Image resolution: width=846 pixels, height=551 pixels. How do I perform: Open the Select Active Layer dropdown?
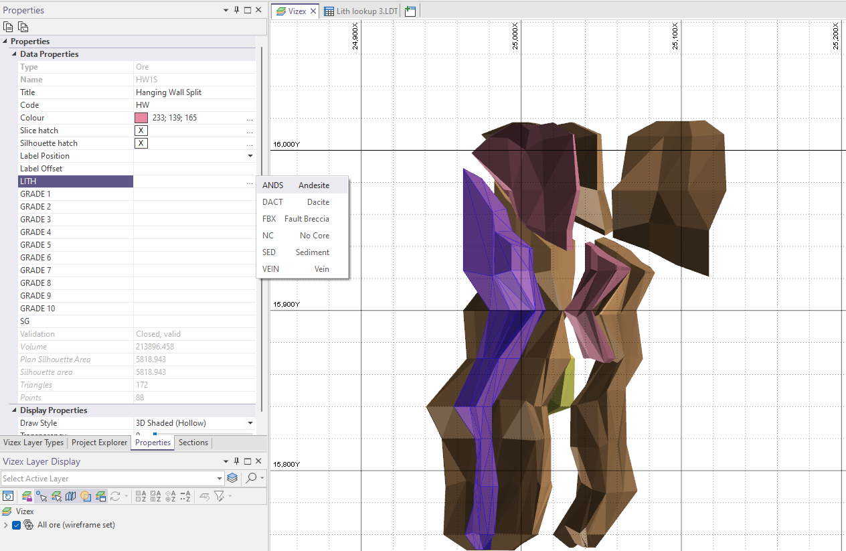click(x=220, y=478)
